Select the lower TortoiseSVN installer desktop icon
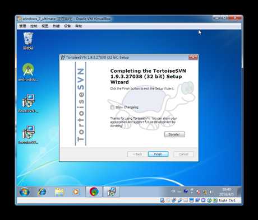Screen dimensions: 258x220 (x=28, y=135)
